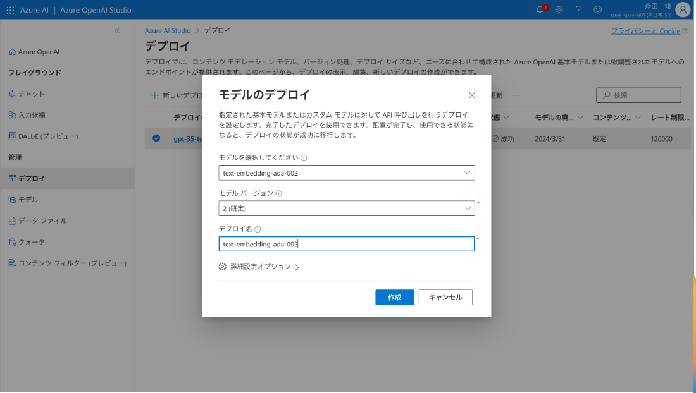Open データ ファイル in sidebar
This screenshot has height=393, width=696.
[x=38, y=221]
